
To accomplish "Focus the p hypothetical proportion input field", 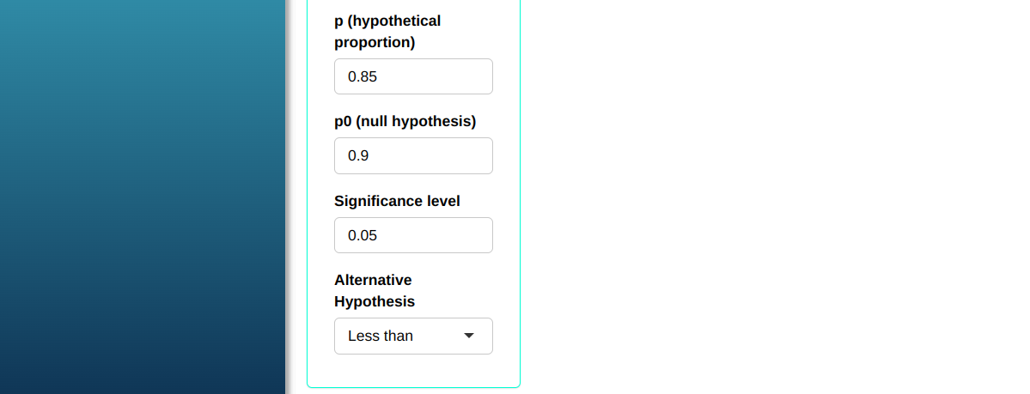I will (413, 76).
